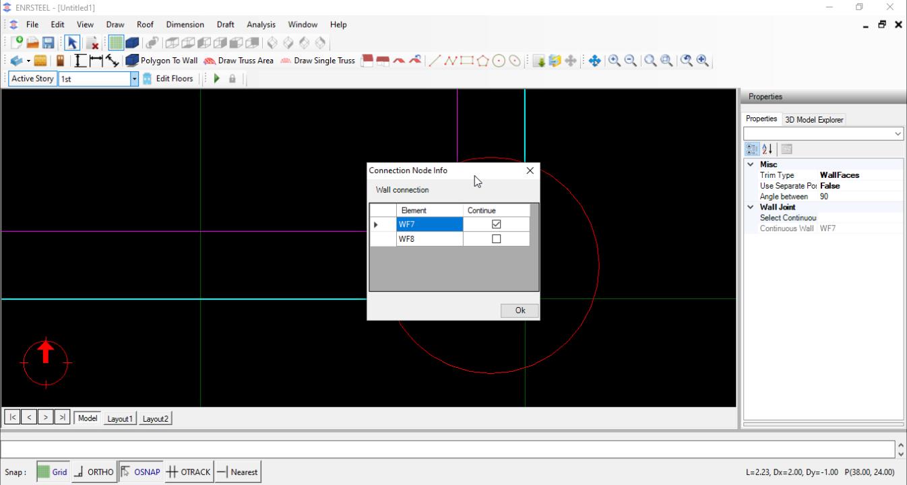Click the door element icon
The height and width of the screenshot is (485, 907).
[x=60, y=61]
